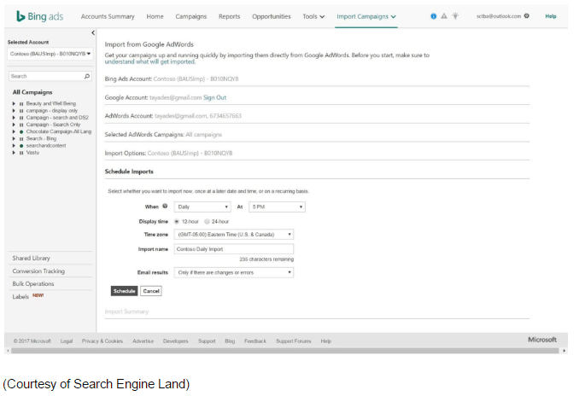Expand the Chocolate Campaign-All Lang node
585x396 pixels.
point(14,131)
